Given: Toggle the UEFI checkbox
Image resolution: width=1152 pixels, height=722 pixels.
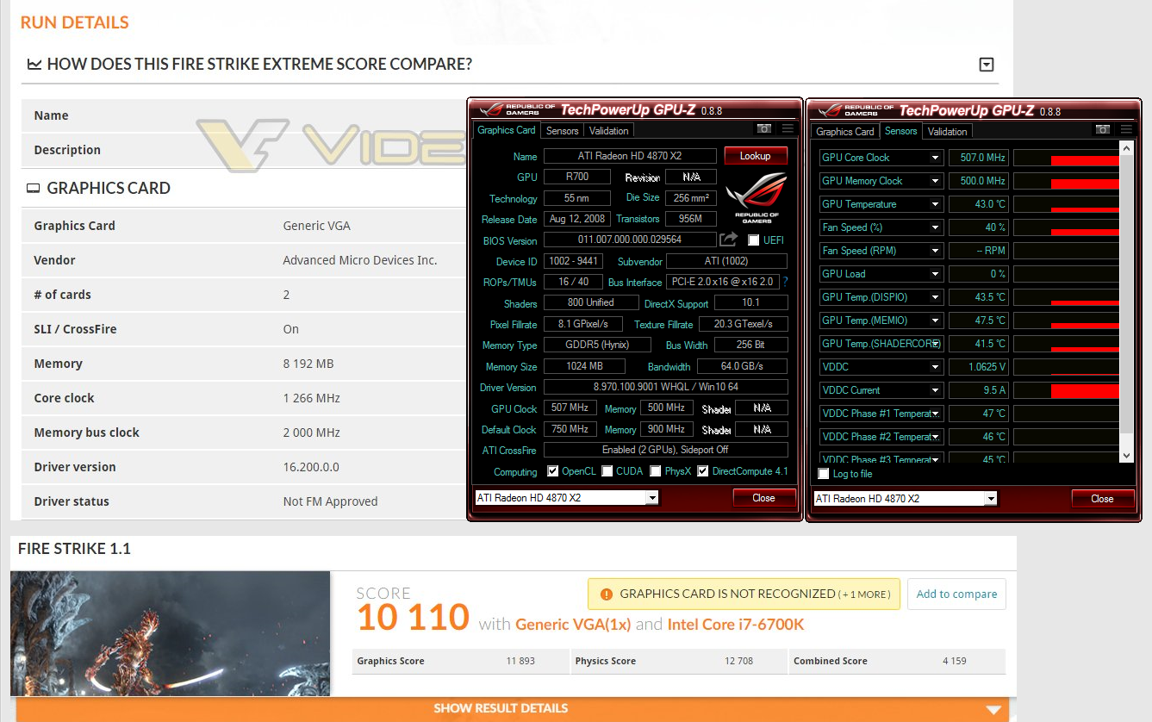Looking at the screenshot, I should click(x=754, y=240).
